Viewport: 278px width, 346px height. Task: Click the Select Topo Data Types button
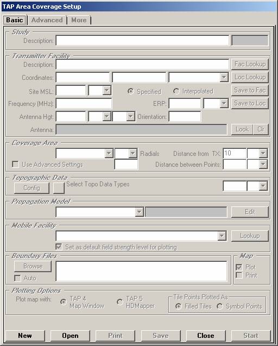(x=59, y=188)
